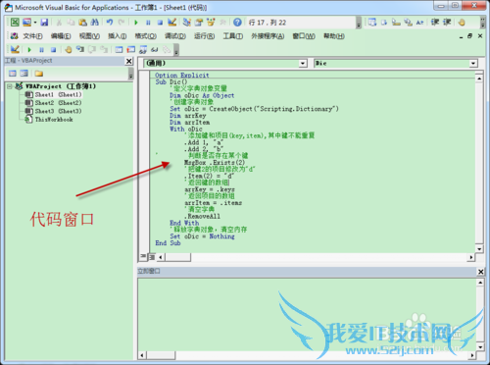Open Quick Watch glasses icon
Image resolution: width=490 pixels, height=365 pixels.
[x=155, y=49]
